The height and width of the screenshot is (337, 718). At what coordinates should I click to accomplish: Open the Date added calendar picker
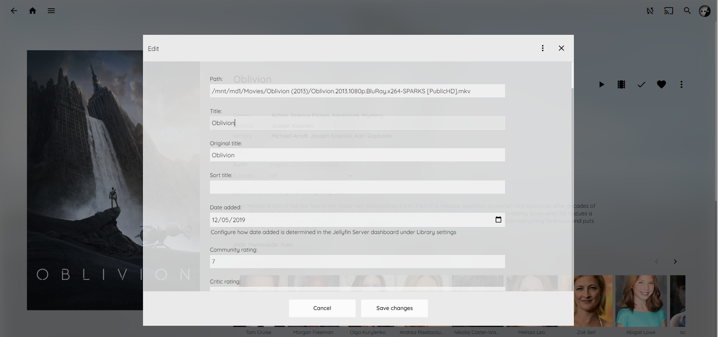tap(498, 220)
